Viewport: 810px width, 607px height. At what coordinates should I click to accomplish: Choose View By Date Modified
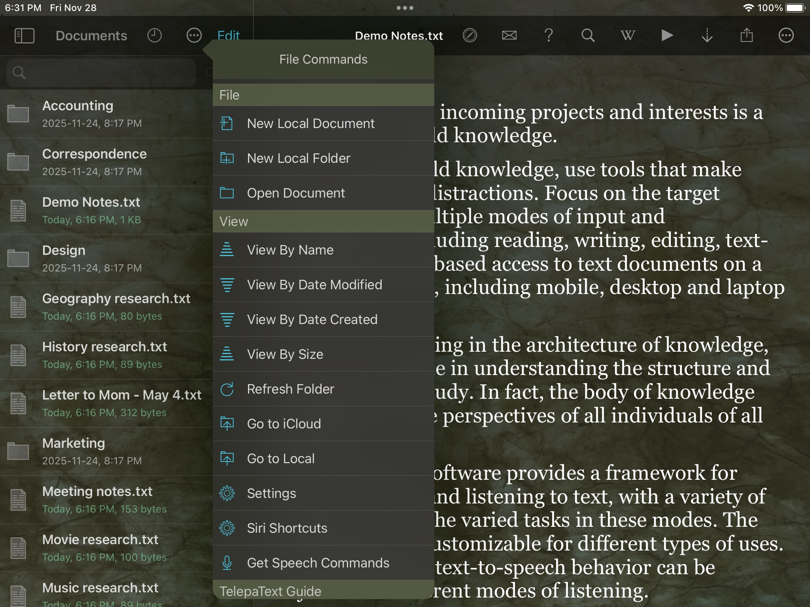point(314,285)
